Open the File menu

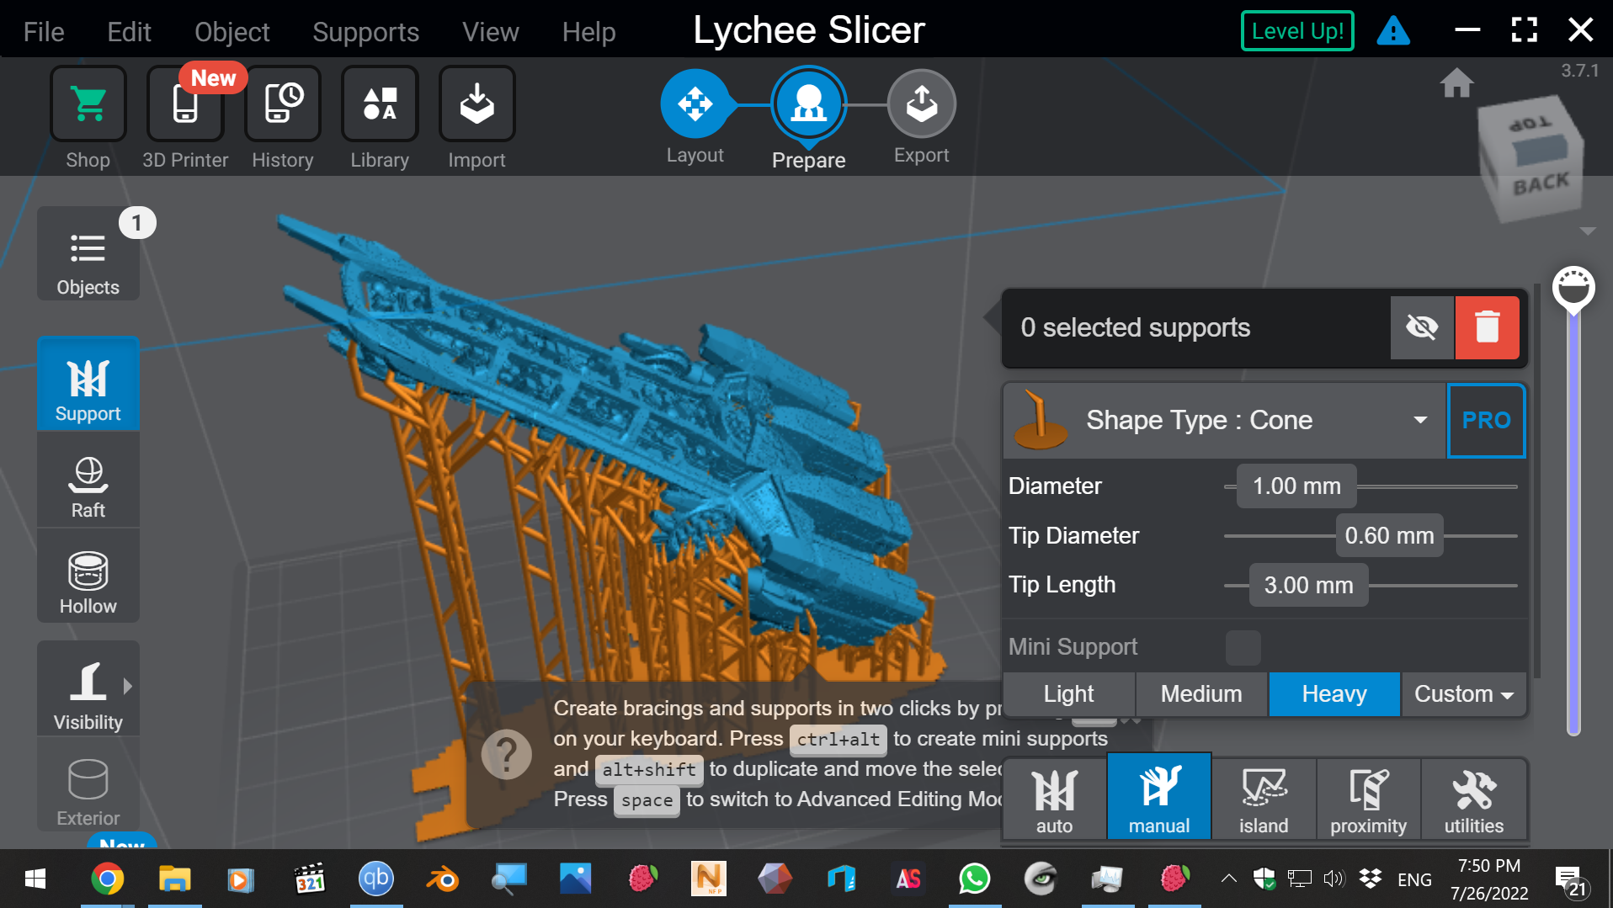[44, 32]
